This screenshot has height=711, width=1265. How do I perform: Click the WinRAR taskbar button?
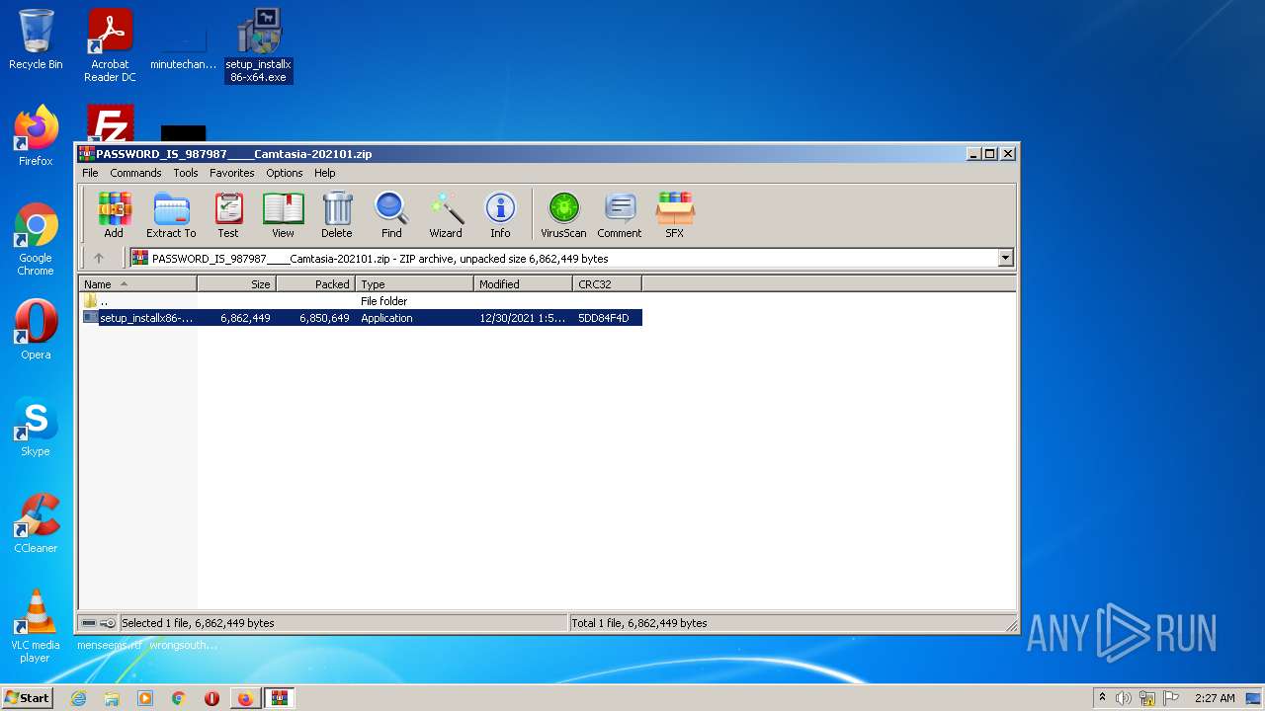(x=279, y=698)
